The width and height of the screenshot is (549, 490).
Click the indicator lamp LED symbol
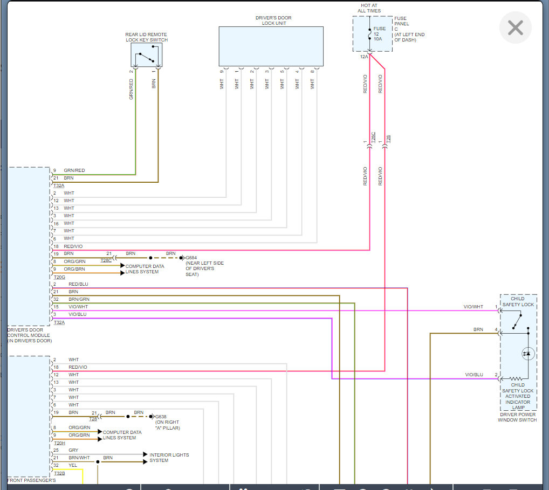pyautogui.click(x=527, y=354)
